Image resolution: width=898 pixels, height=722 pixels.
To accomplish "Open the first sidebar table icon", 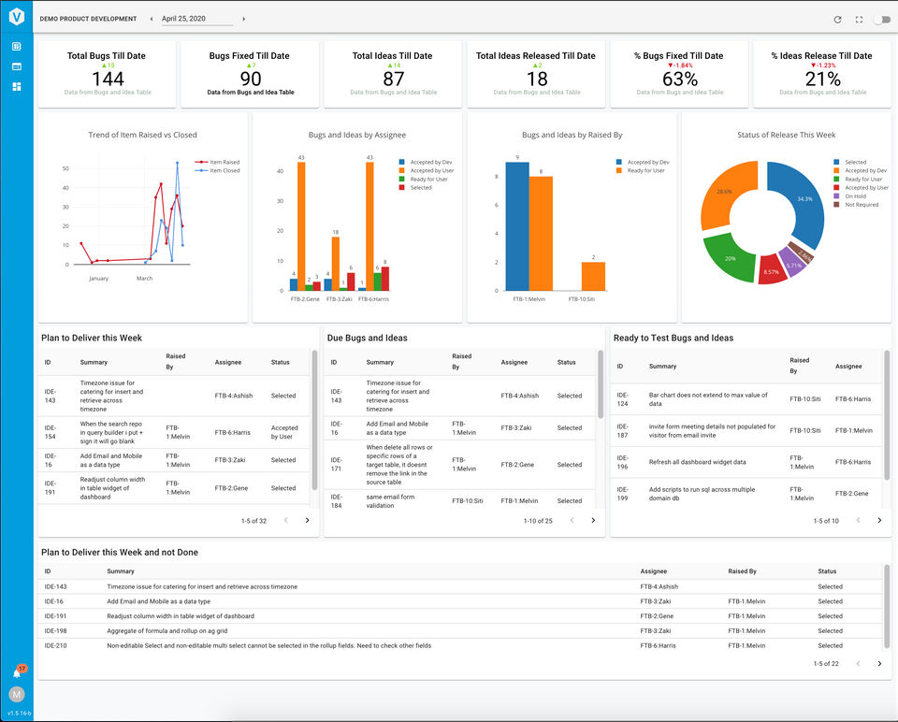I will 17,47.
